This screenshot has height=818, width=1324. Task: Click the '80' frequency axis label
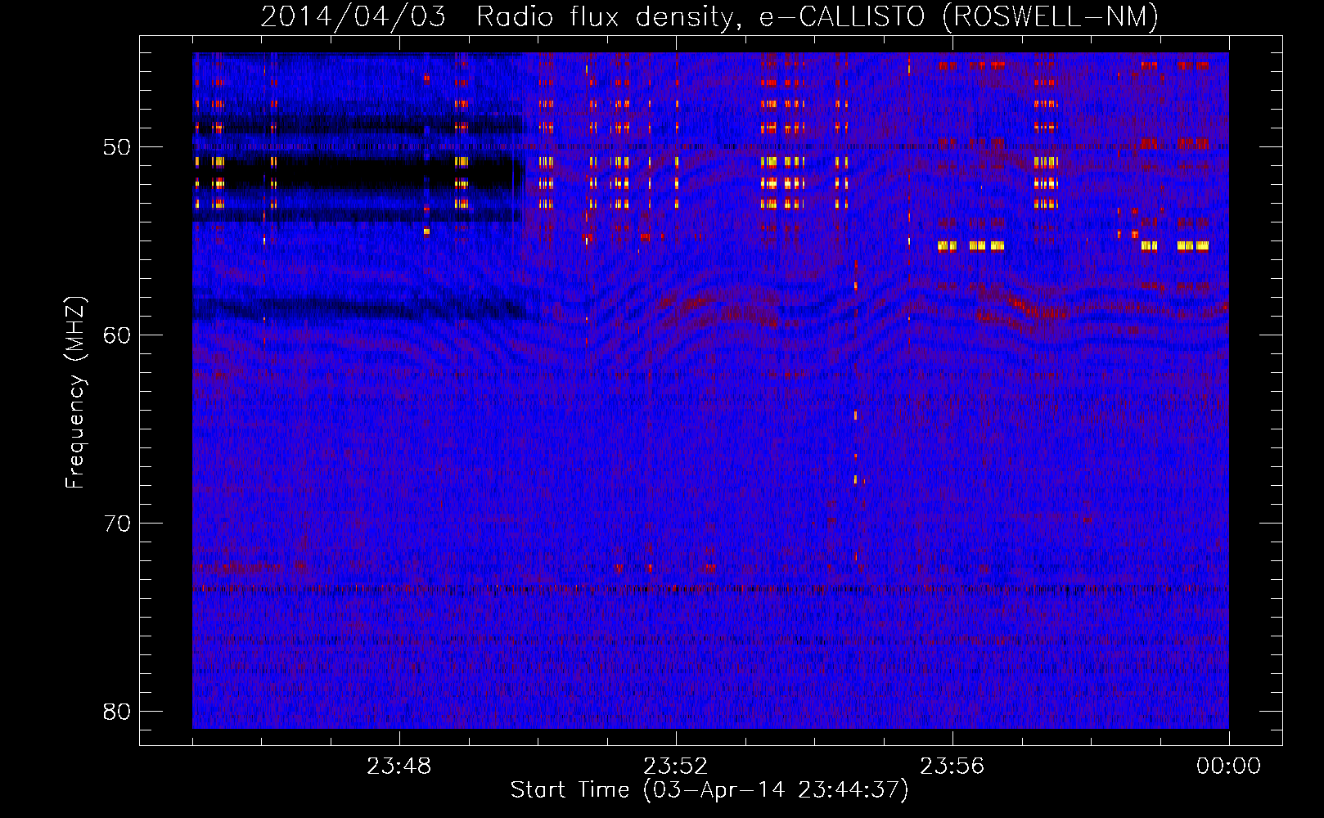pos(117,712)
